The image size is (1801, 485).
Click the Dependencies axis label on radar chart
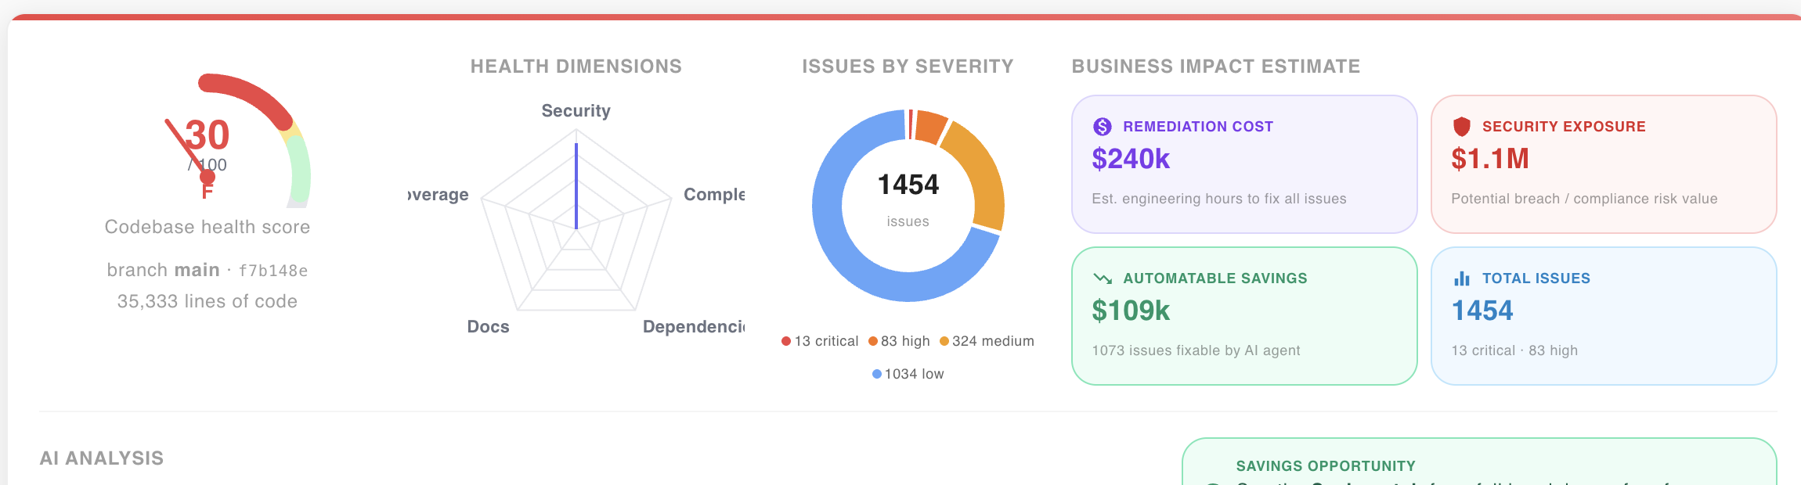693,327
